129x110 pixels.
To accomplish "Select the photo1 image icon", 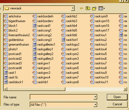I will click(x=6, y=49).
